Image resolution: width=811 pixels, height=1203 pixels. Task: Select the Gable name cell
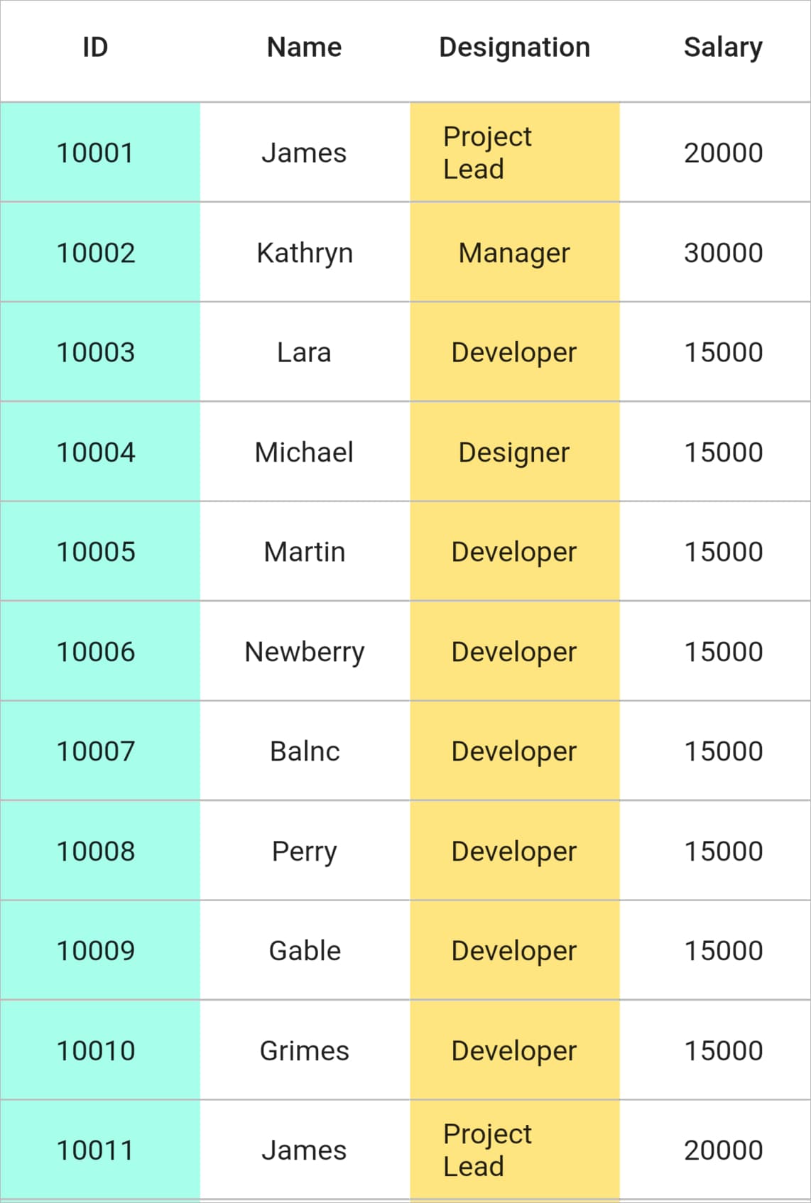(305, 951)
